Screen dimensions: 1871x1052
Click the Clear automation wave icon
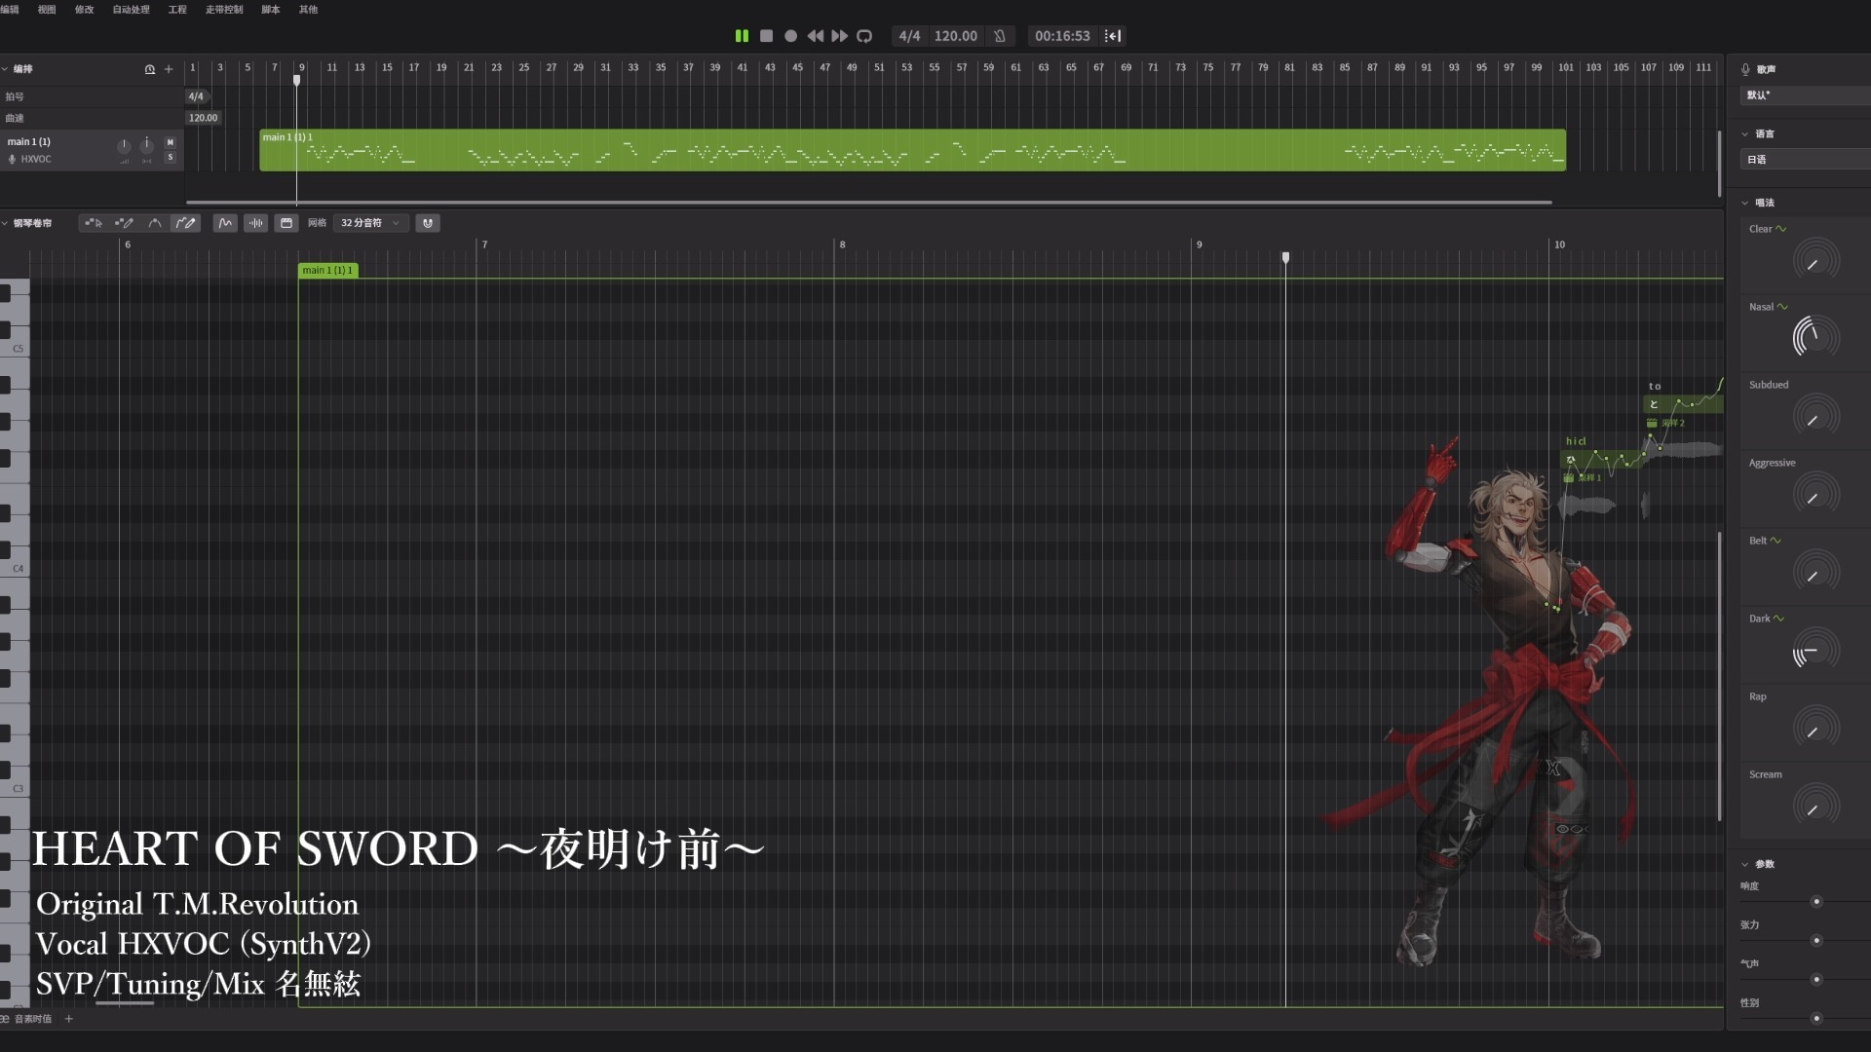(1781, 229)
